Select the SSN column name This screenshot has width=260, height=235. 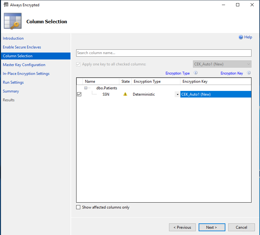click(106, 94)
